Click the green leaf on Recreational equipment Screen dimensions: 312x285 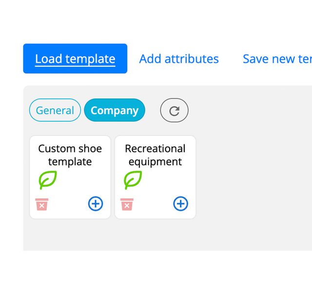point(133,180)
